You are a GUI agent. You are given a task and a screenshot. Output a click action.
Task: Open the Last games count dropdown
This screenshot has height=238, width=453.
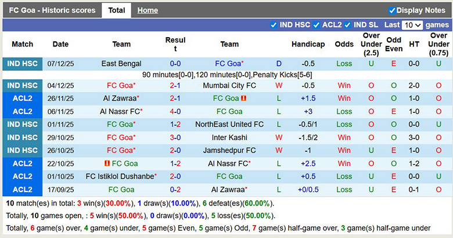412,25
